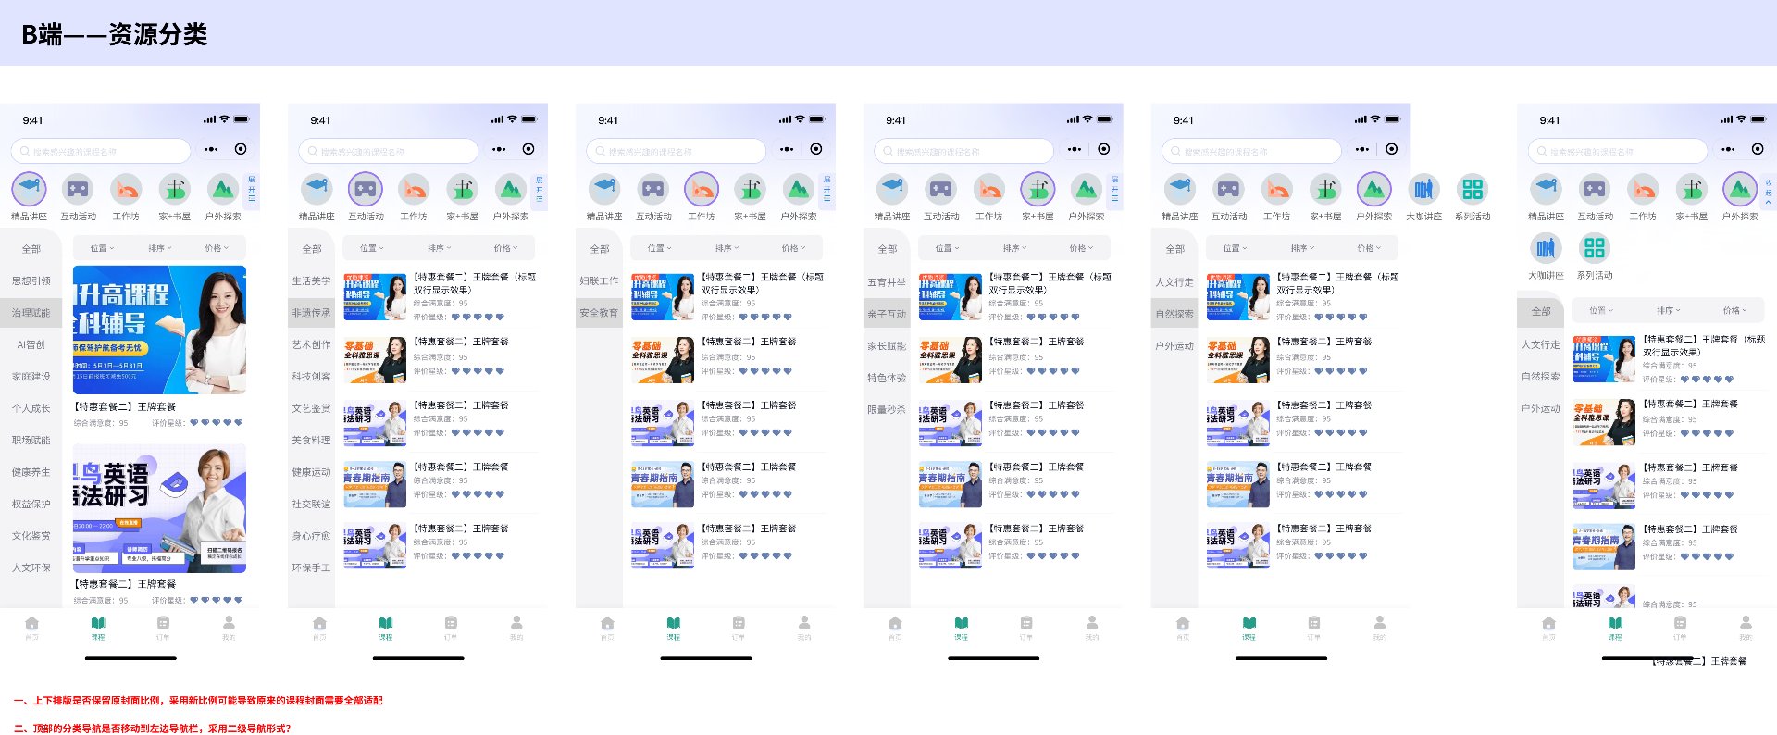Tap 工作坊 icon in the third phone
Image resolution: width=1777 pixels, height=735 pixels.
[x=702, y=190]
